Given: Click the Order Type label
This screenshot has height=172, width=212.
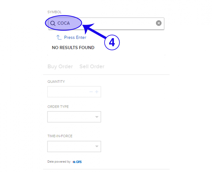Looking at the screenshot, I should tap(58, 107).
